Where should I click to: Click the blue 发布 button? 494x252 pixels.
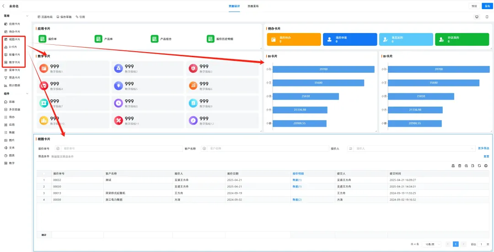pyautogui.click(x=487, y=6)
